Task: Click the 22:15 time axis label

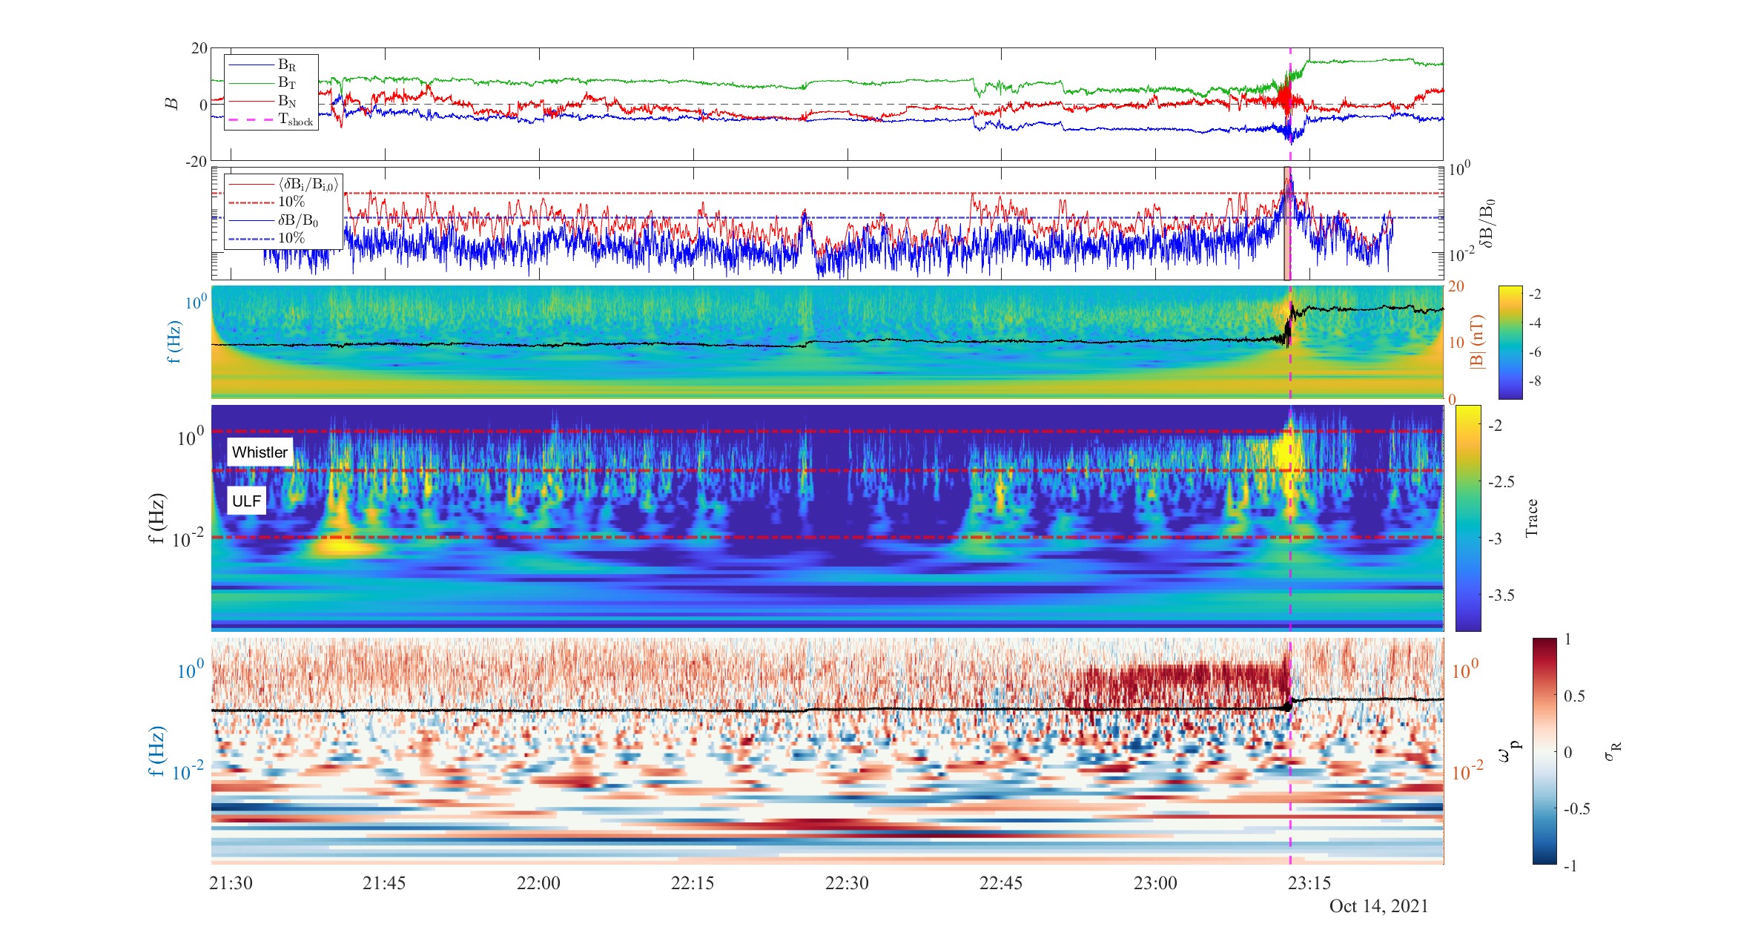Action: pyautogui.click(x=693, y=883)
